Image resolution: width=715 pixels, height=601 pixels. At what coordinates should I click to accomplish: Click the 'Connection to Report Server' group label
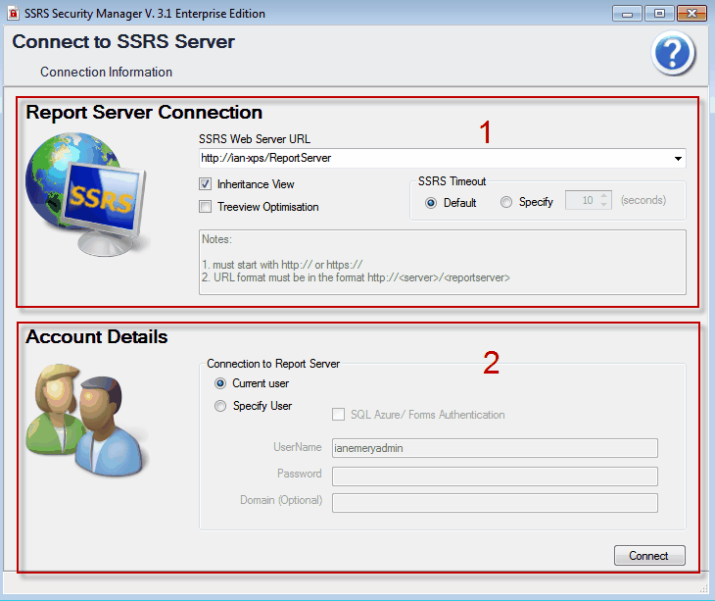[273, 364]
